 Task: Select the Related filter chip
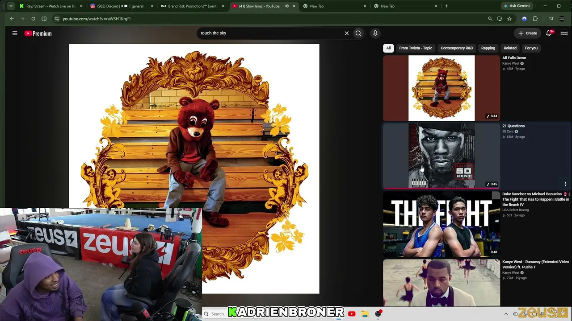click(510, 48)
